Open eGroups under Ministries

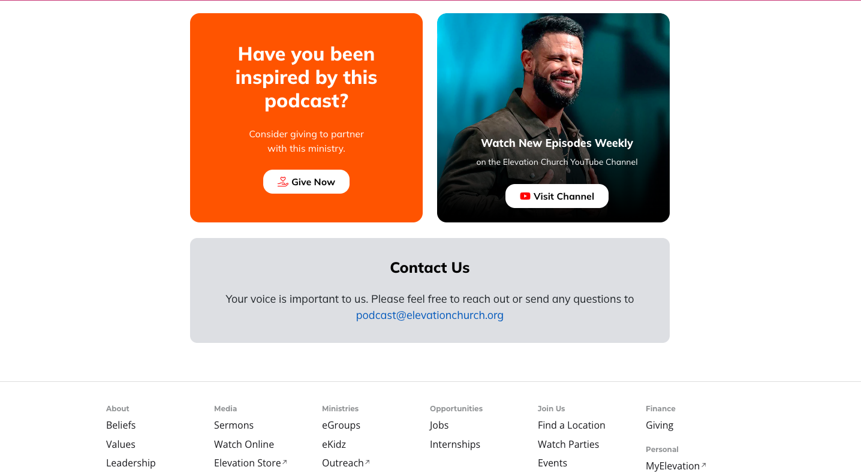pos(341,425)
